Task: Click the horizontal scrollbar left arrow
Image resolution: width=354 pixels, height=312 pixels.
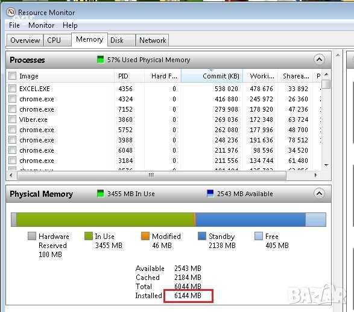Action: click(x=11, y=175)
